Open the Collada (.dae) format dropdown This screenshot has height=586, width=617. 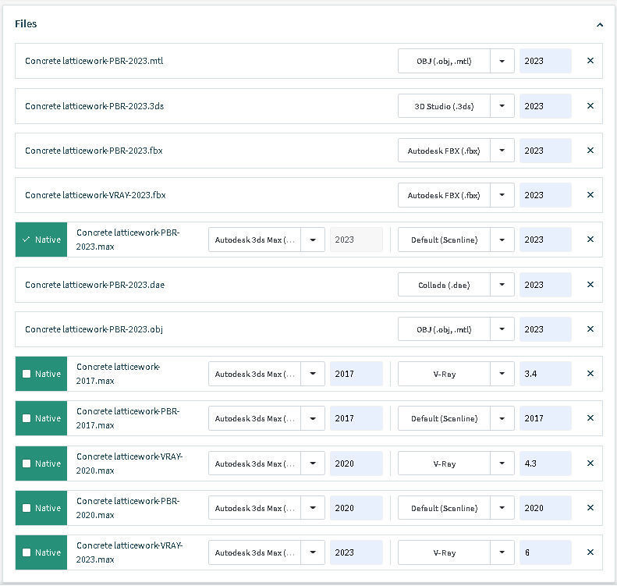coord(502,285)
